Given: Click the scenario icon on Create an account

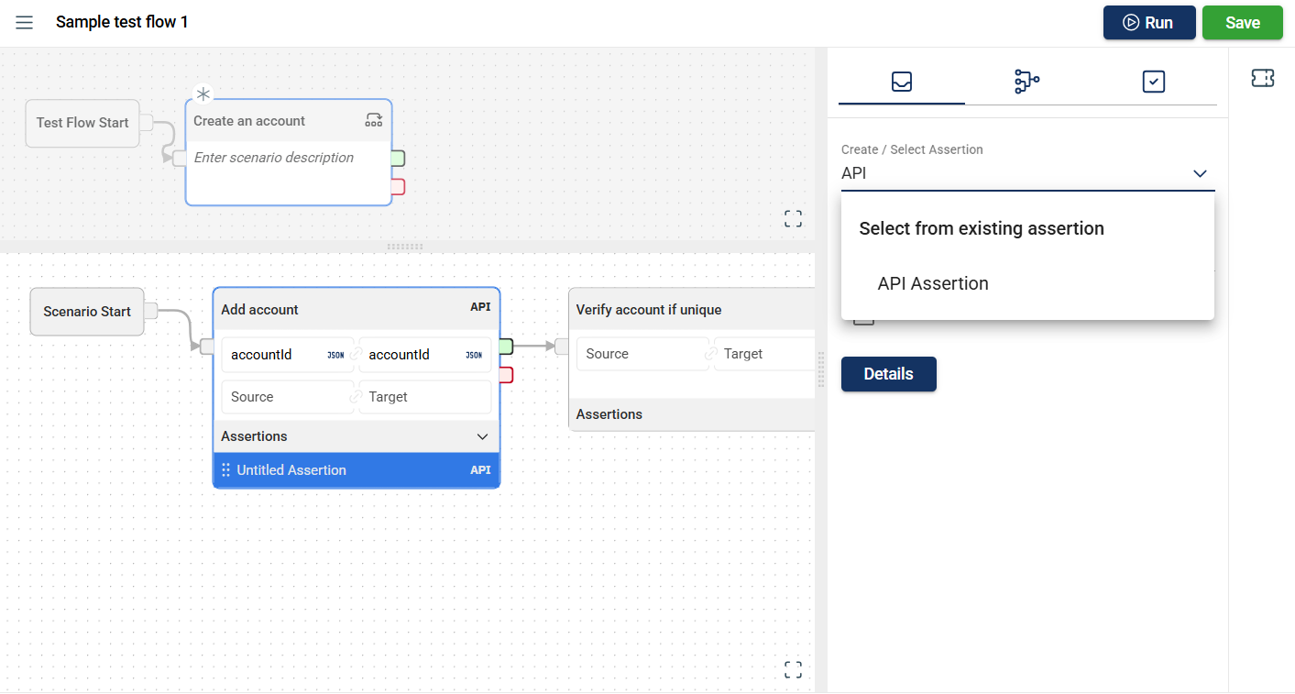Looking at the screenshot, I should (374, 120).
